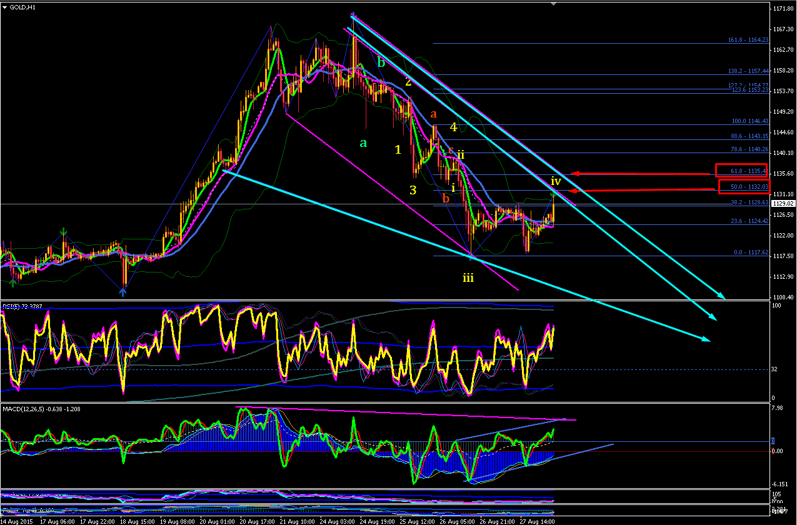This screenshot has height=525, width=797.
Task: Click the yellow wave label '1'
Action: [x=398, y=149]
